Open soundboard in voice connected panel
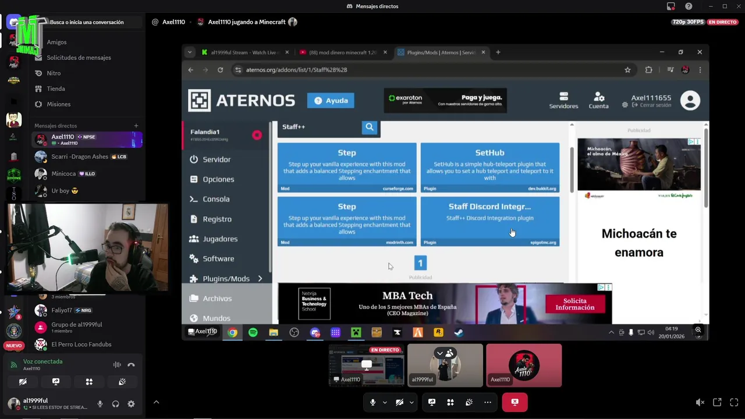The height and width of the screenshot is (419, 745). 122,382
